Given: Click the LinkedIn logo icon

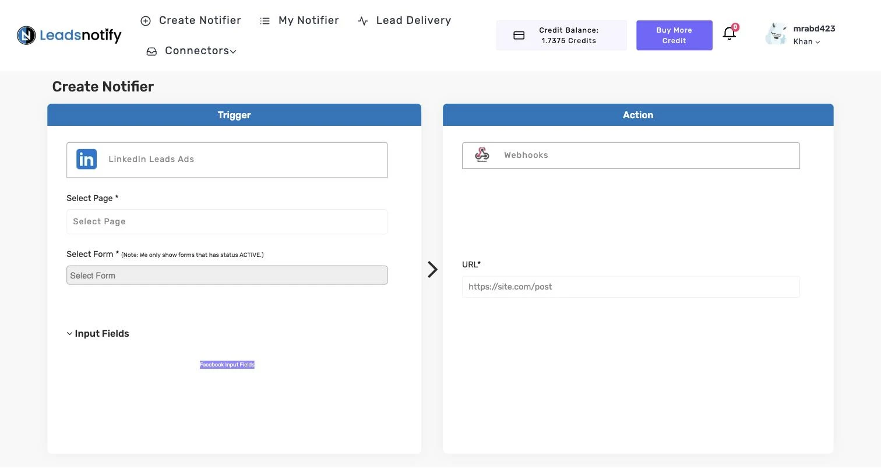Looking at the screenshot, I should click(x=86, y=159).
